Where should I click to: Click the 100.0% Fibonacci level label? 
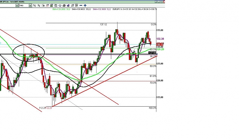(x=153, y=108)
